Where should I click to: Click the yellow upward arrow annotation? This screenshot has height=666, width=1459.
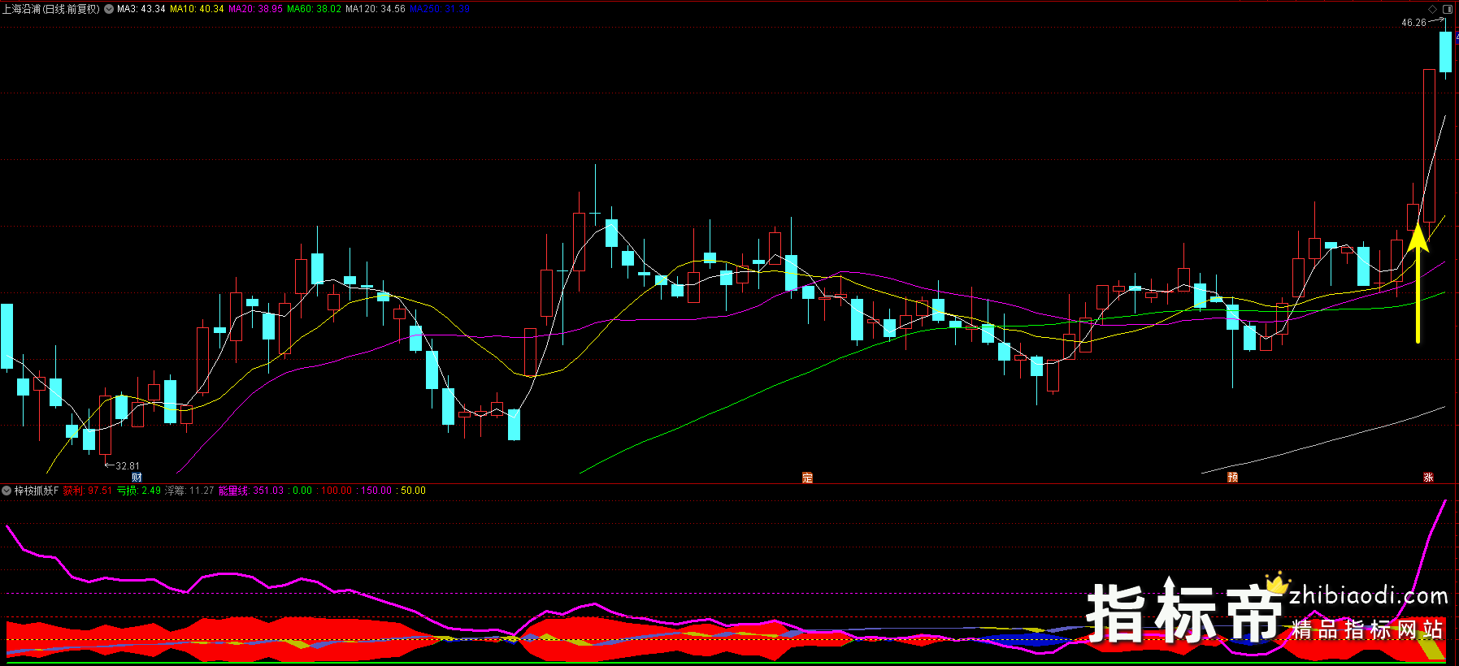tap(1418, 284)
